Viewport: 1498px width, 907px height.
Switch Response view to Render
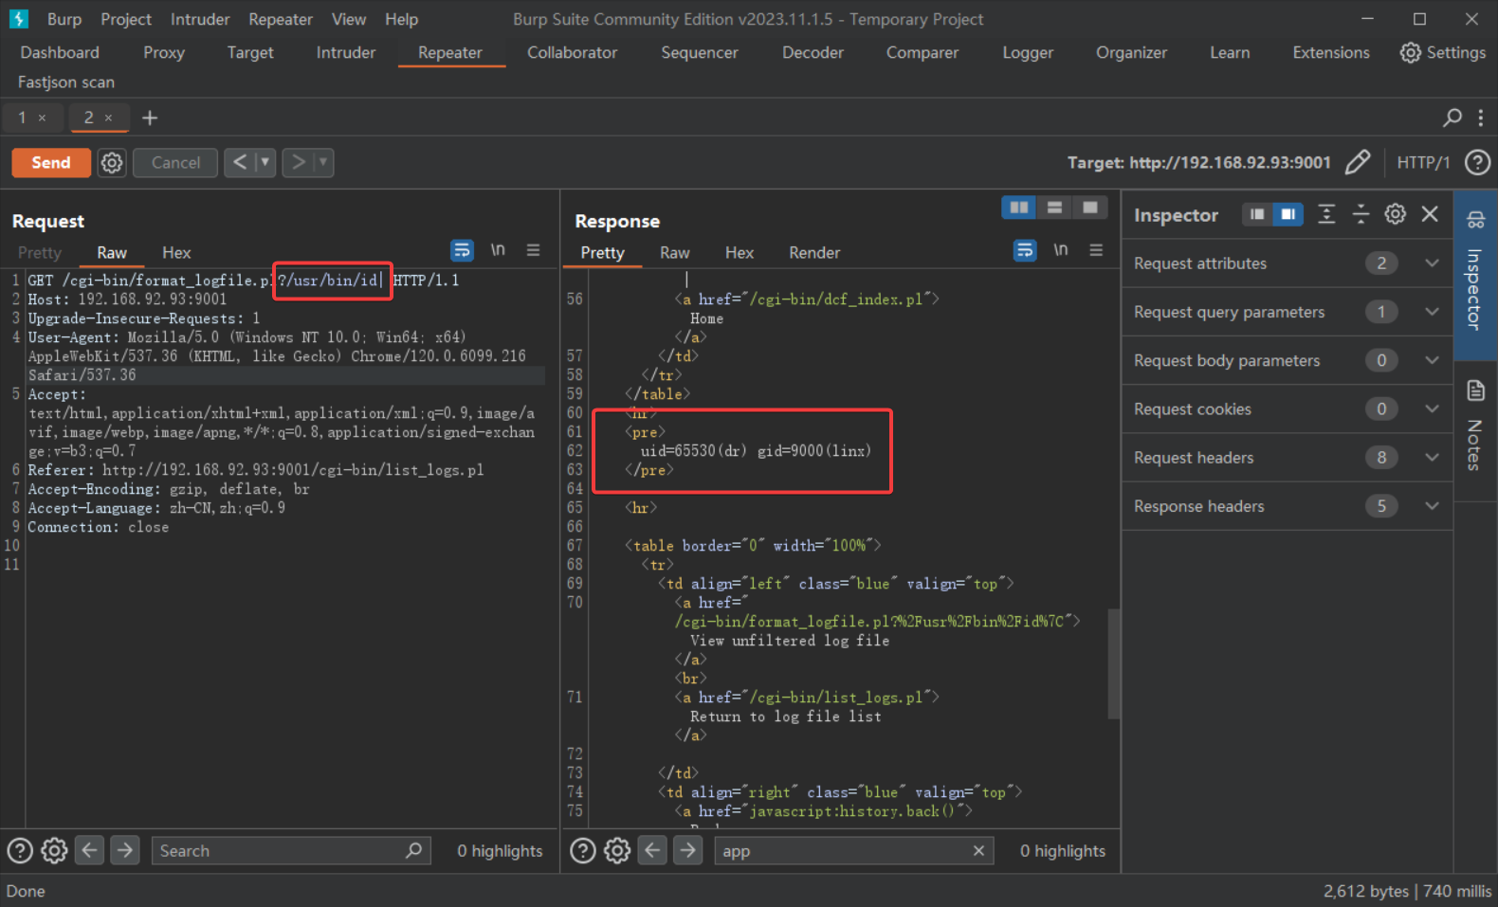[814, 253]
